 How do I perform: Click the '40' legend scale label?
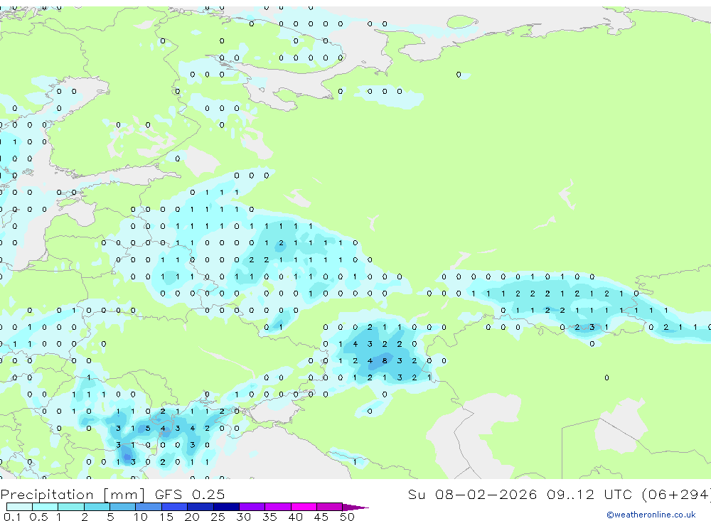click(295, 517)
